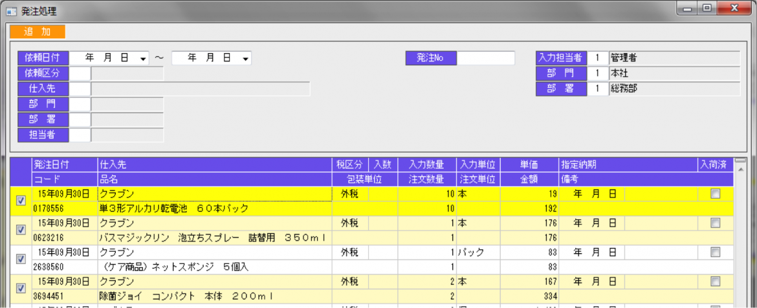
Task: Select product code 0178556 cell
Action: 63,208
